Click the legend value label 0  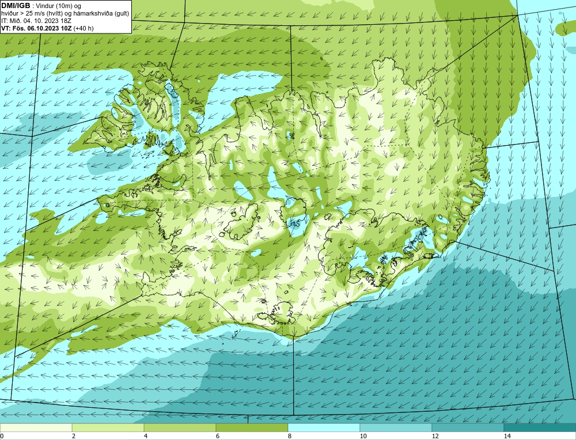click(2, 436)
